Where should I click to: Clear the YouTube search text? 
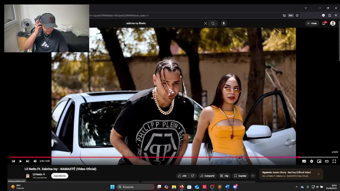205,23
